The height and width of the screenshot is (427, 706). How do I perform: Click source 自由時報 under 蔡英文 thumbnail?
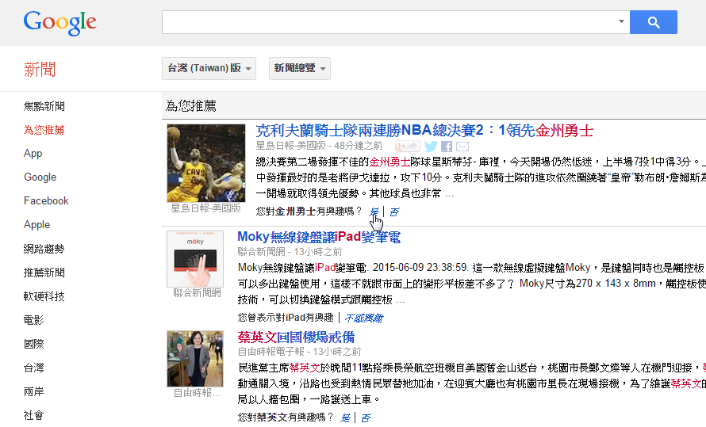pyautogui.click(x=197, y=393)
